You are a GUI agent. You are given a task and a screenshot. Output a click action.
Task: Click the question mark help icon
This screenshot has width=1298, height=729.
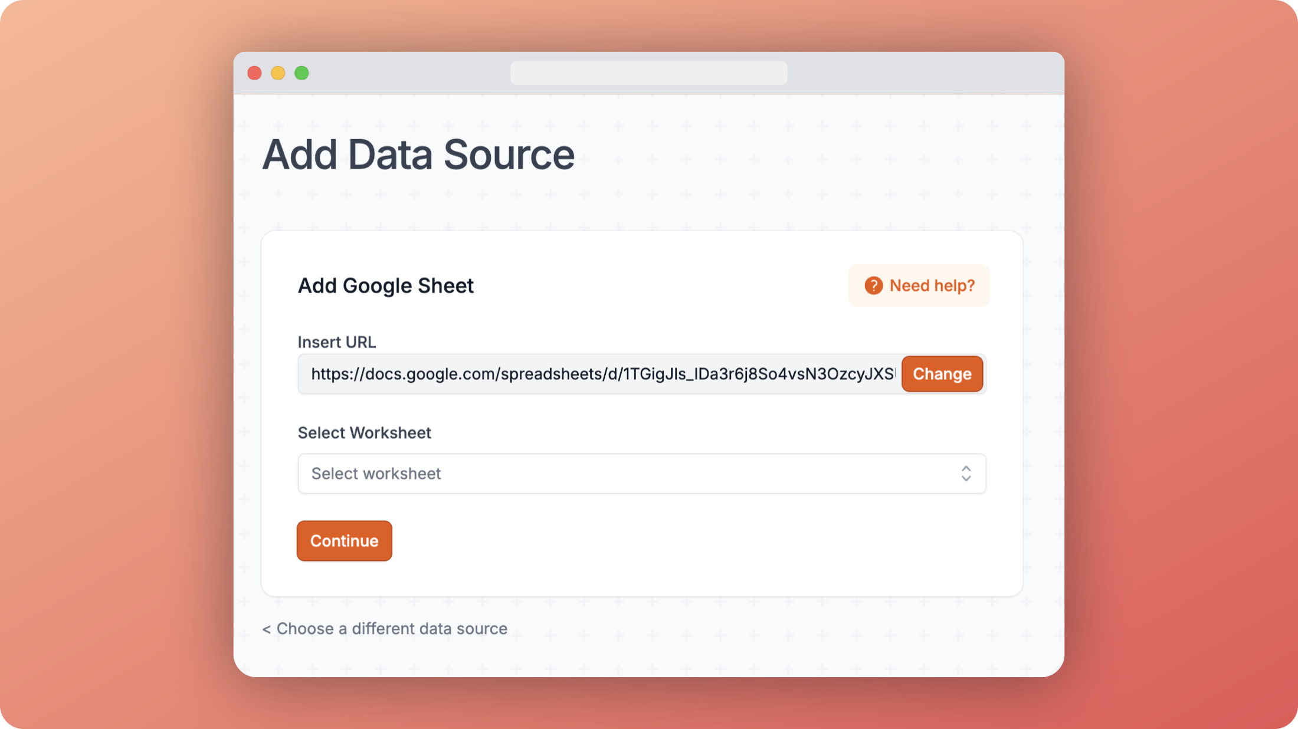(873, 285)
